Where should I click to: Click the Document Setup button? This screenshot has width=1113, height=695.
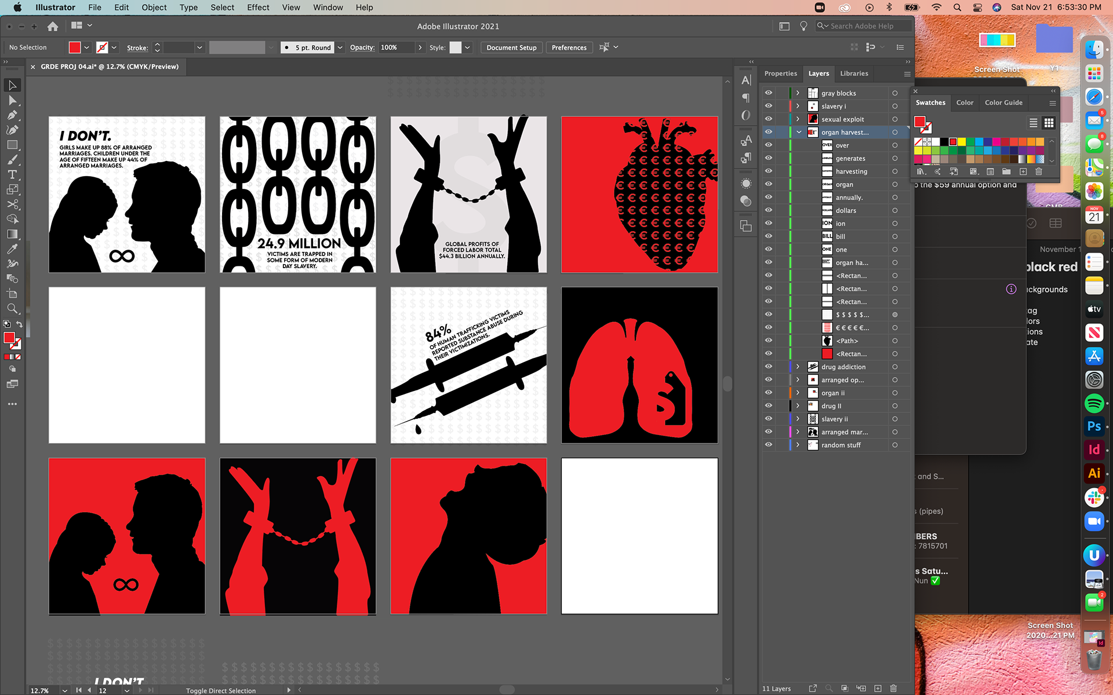[x=511, y=47]
